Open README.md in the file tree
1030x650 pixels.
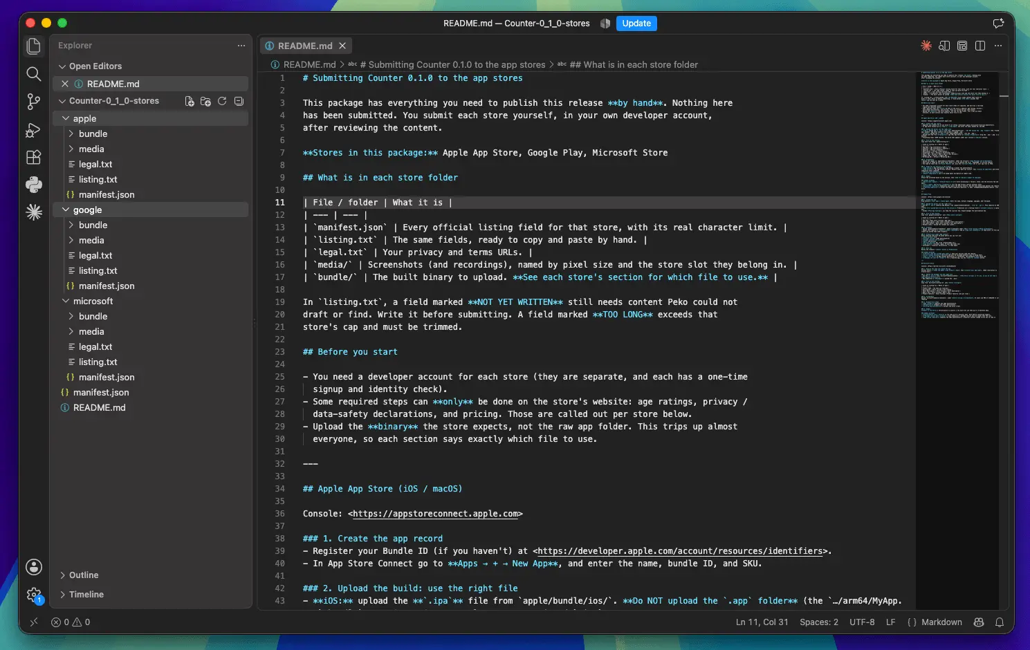[x=100, y=408]
